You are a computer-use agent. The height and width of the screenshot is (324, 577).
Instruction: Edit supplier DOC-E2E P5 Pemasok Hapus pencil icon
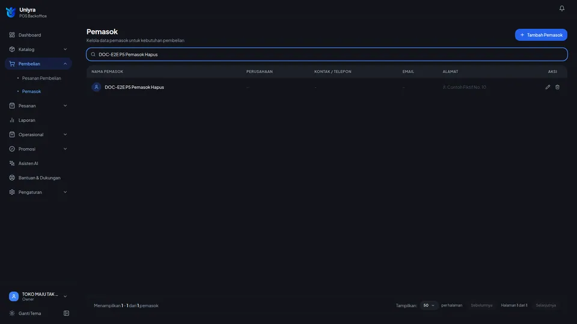tap(548, 87)
